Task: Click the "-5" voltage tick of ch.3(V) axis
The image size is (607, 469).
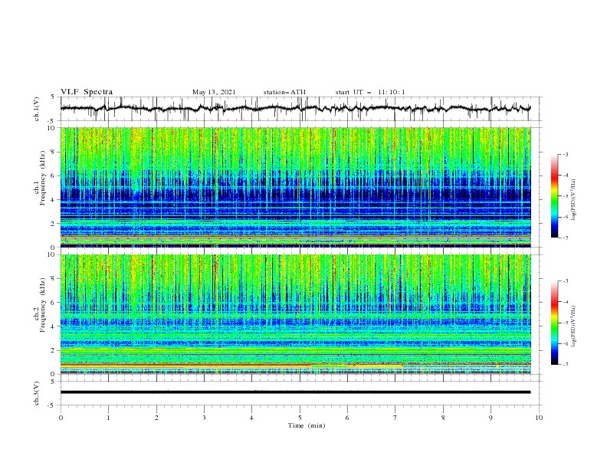Action: (x=52, y=405)
